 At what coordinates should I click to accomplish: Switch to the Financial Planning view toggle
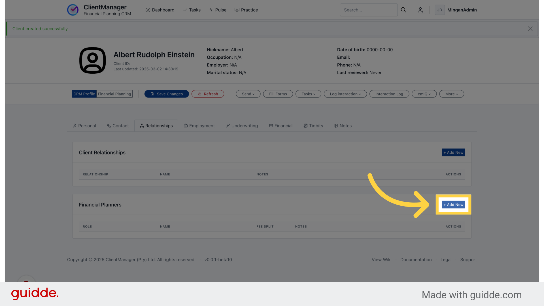click(114, 94)
